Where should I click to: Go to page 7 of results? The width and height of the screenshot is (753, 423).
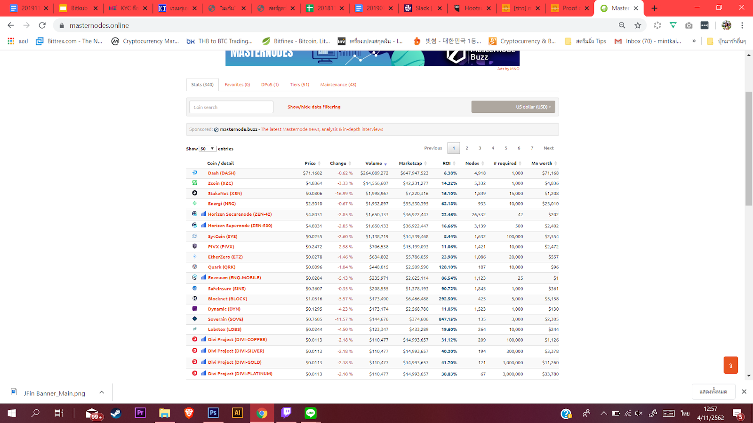532,148
